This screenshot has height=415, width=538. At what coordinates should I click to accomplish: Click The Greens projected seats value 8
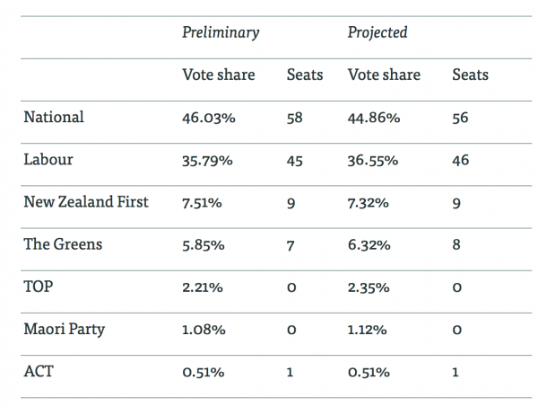pyautogui.click(x=457, y=244)
